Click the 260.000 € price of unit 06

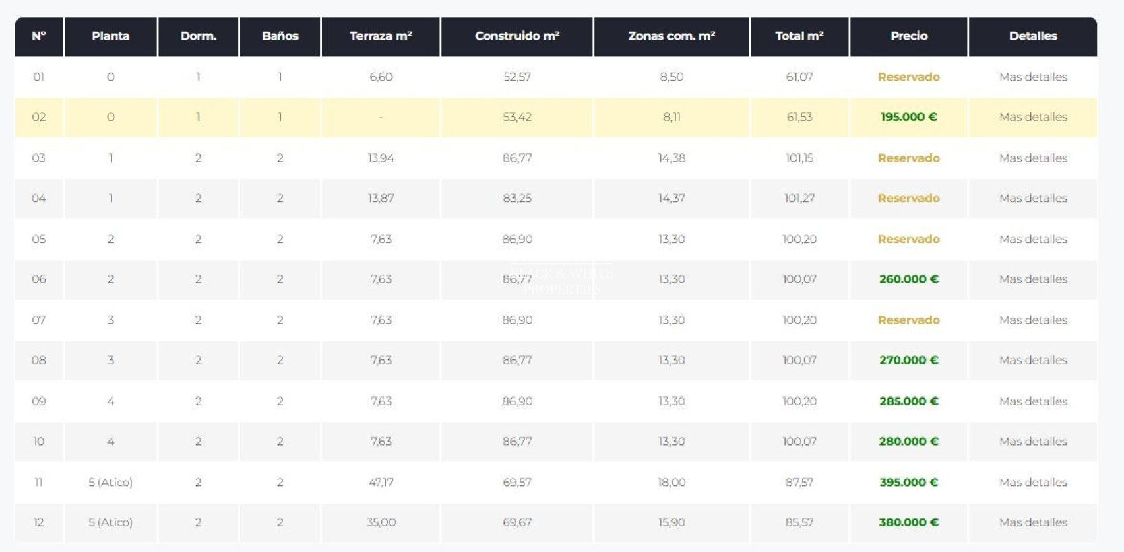pyautogui.click(x=908, y=279)
